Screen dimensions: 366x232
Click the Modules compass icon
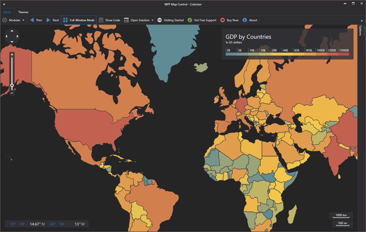pyautogui.click(x=5, y=20)
